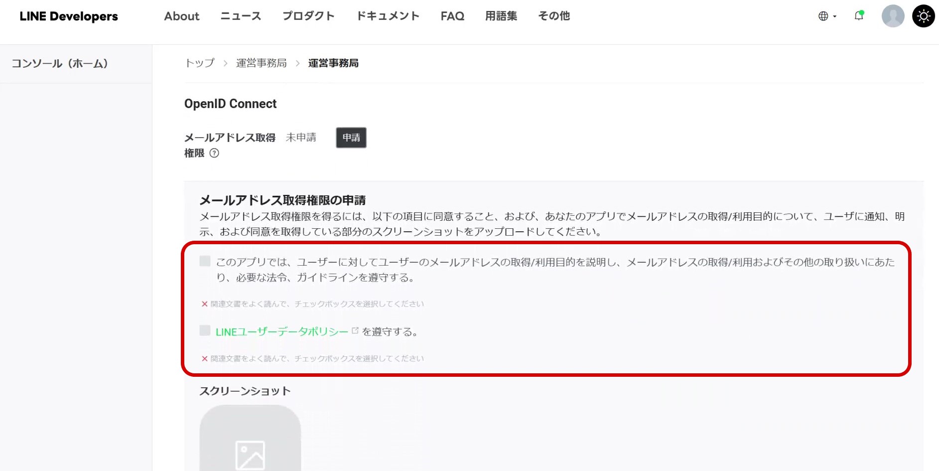Viewport: 939px width, 471px height.
Task: Open the ニュース menu item
Action: 241,16
